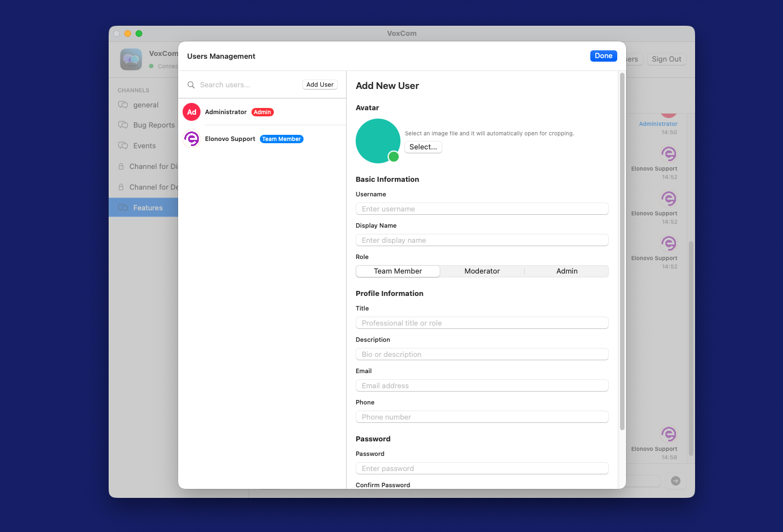Viewport: 783px width, 532px height.
Task: Click the Events channel chat icon
Action: [123, 145]
